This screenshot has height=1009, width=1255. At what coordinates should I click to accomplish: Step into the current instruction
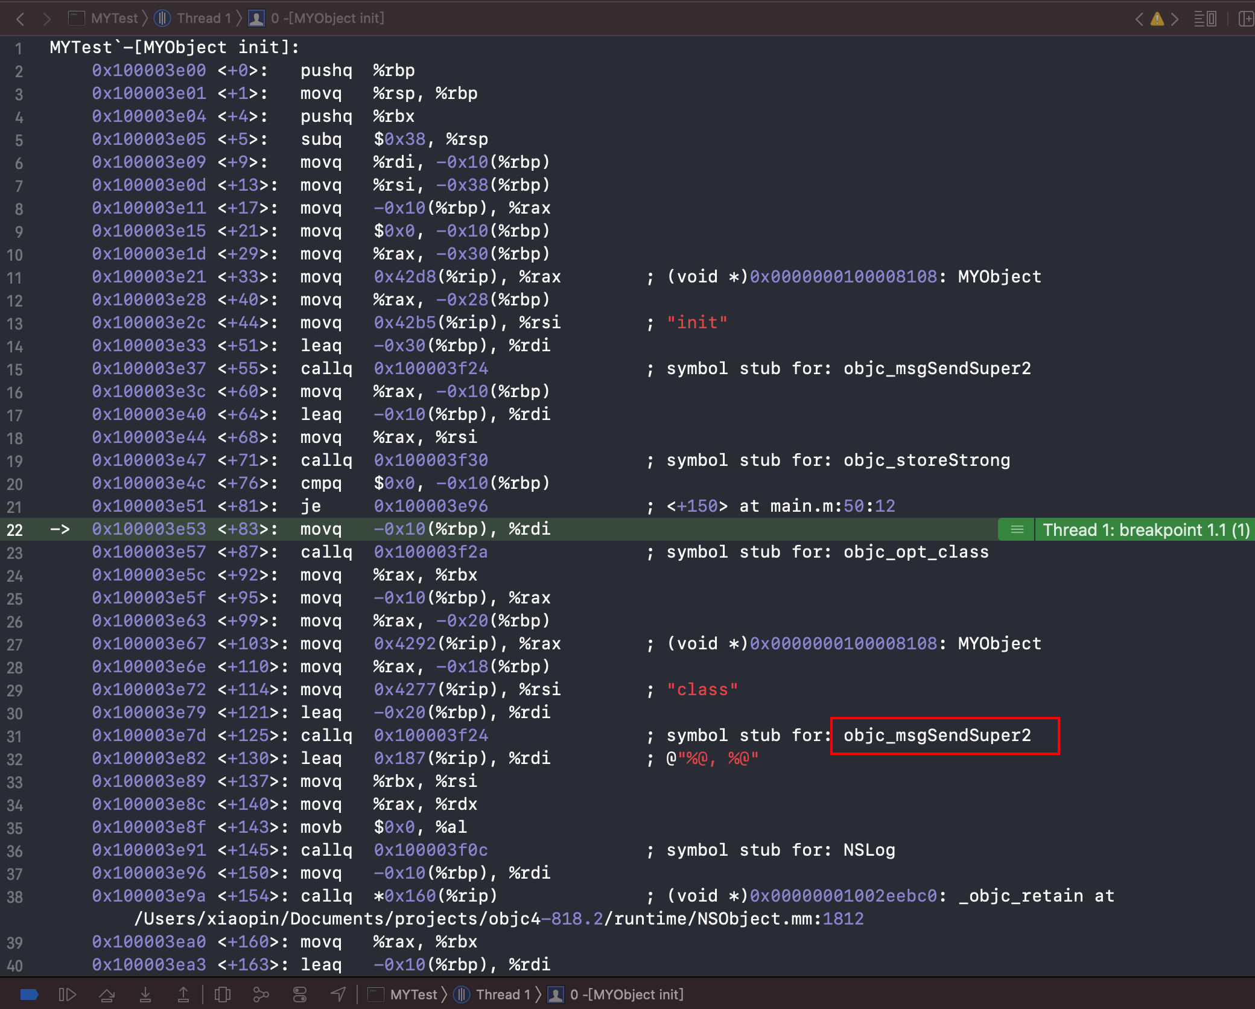pyautogui.click(x=145, y=994)
